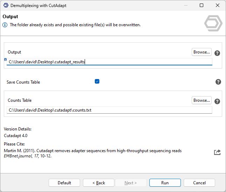Maximize the Demultiplexing with CutAdapt window
Screen dimensions: 226x192
(202, 6)
